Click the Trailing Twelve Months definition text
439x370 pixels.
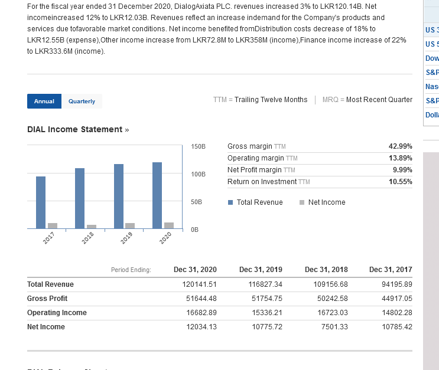(271, 100)
